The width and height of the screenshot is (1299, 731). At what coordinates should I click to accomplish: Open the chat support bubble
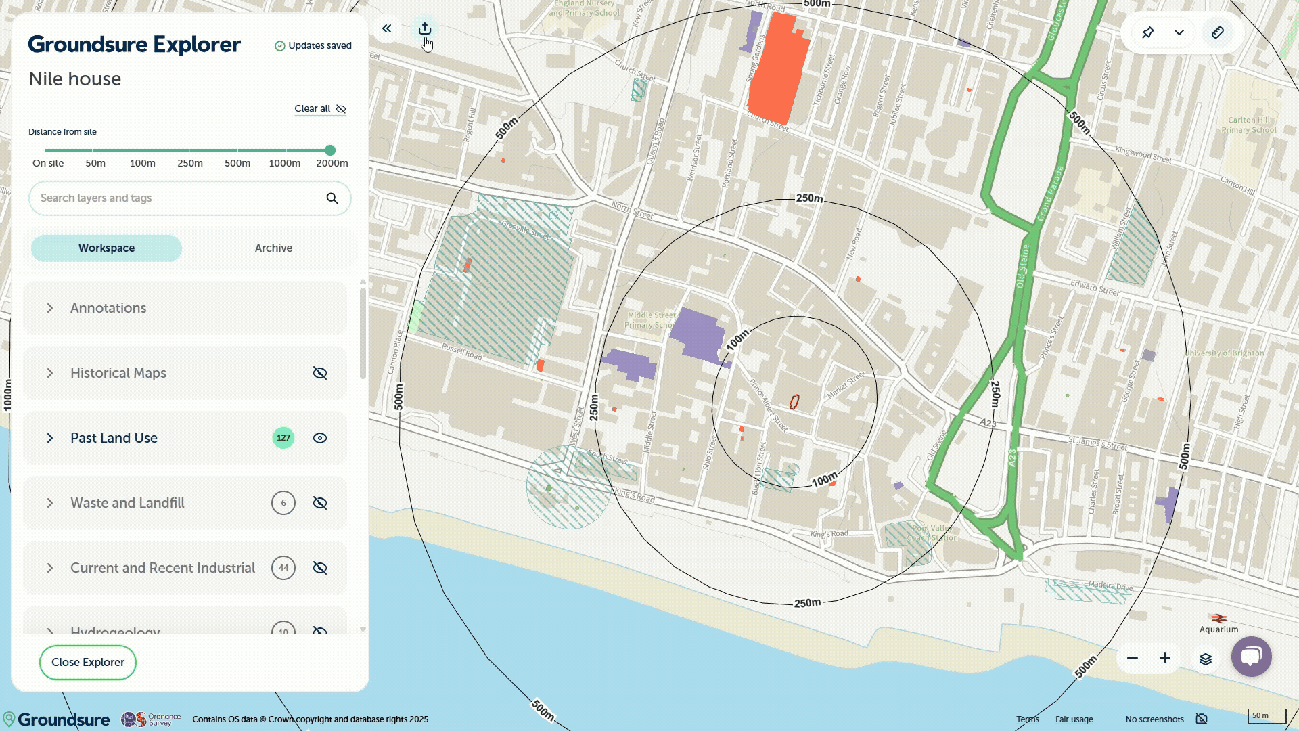[x=1252, y=657]
